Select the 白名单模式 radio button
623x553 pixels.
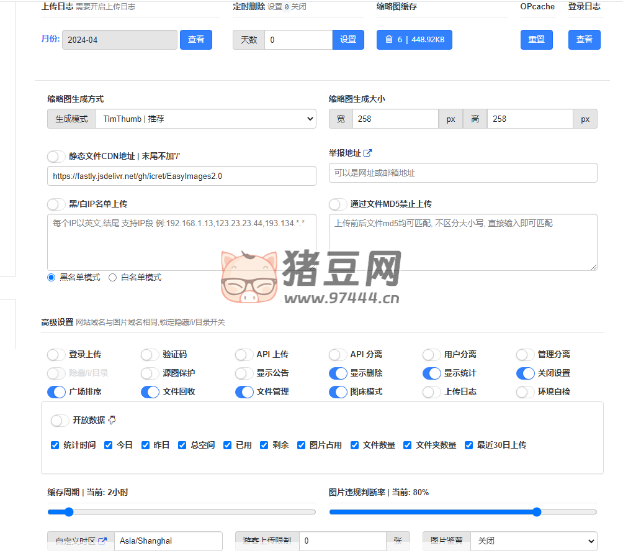[x=112, y=278]
